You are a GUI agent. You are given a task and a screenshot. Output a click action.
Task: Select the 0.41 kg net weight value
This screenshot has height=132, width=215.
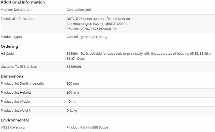point(72,111)
